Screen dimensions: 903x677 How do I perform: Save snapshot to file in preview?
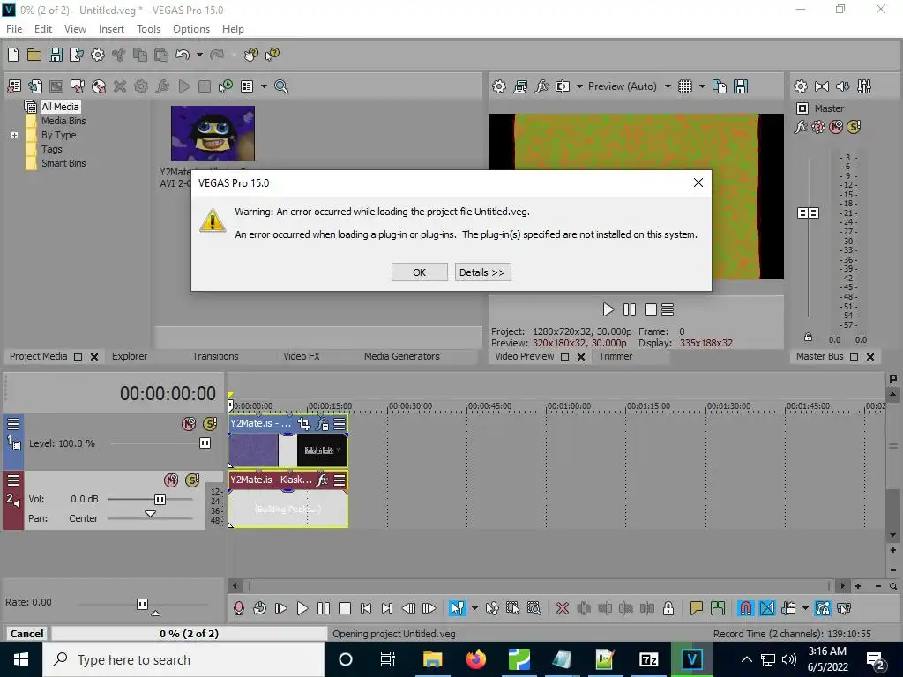point(741,86)
